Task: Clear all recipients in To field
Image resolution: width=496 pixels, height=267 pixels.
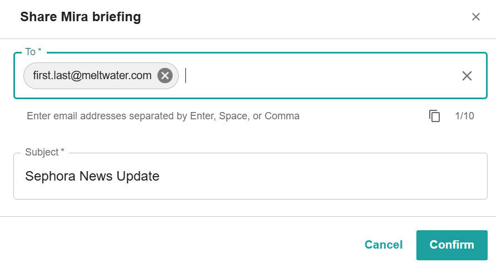Action: (467, 76)
